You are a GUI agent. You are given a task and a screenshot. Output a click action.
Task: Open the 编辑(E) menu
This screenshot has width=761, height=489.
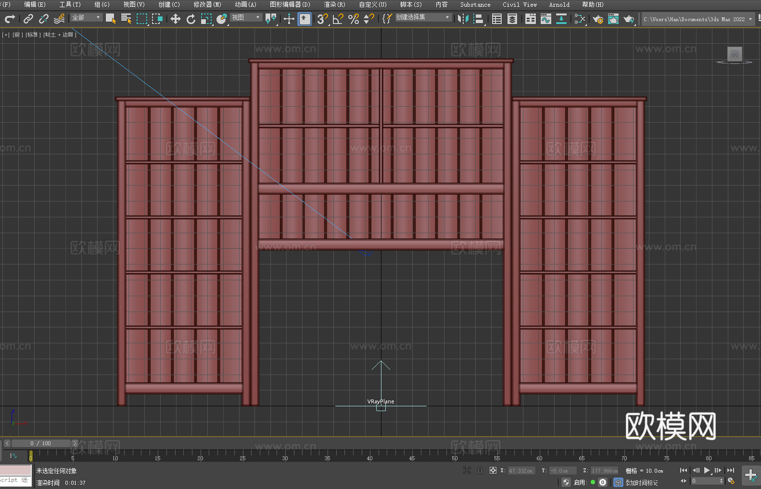tap(35, 4)
